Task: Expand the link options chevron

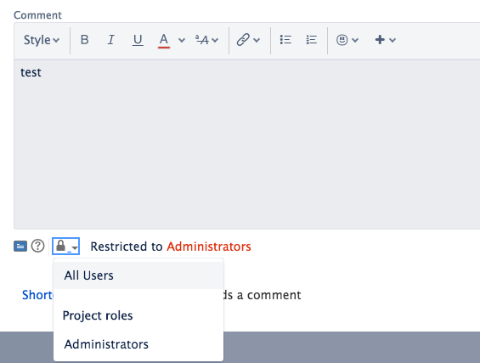Action: pos(257,40)
